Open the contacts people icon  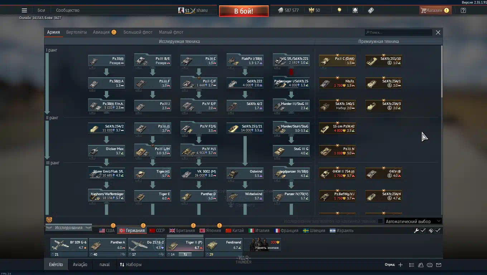tap(421, 265)
